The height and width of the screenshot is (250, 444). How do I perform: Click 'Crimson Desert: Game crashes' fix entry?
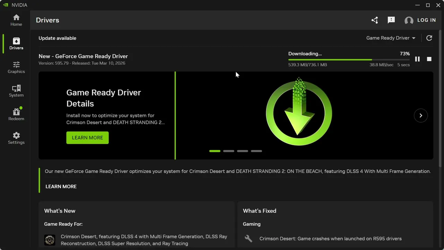click(x=331, y=239)
